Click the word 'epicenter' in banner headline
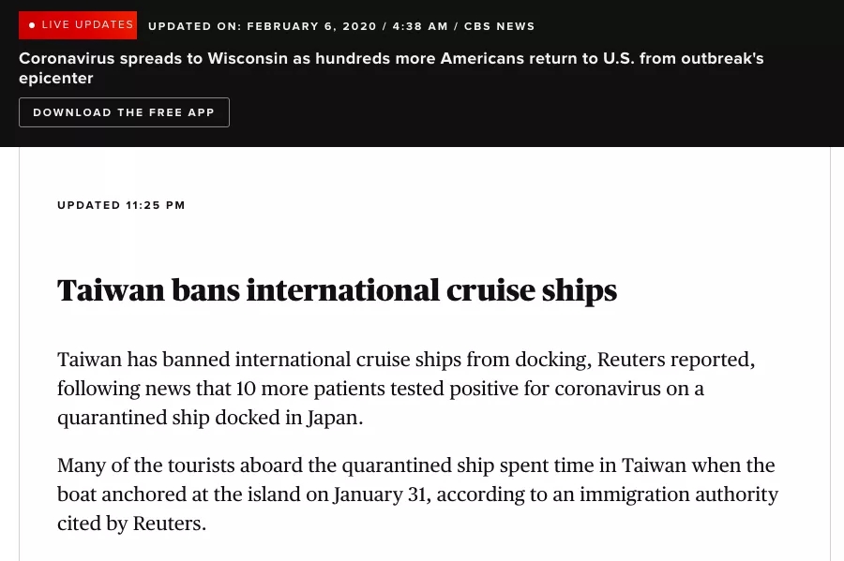This screenshot has width=844, height=561. pyautogui.click(x=56, y=79)
